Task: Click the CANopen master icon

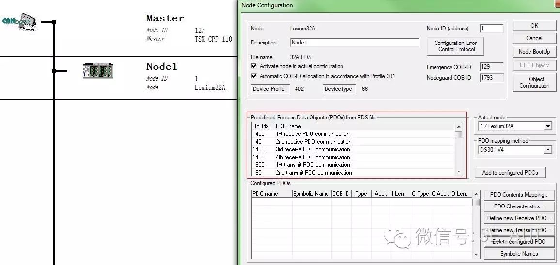Action: tap(20, 21)
